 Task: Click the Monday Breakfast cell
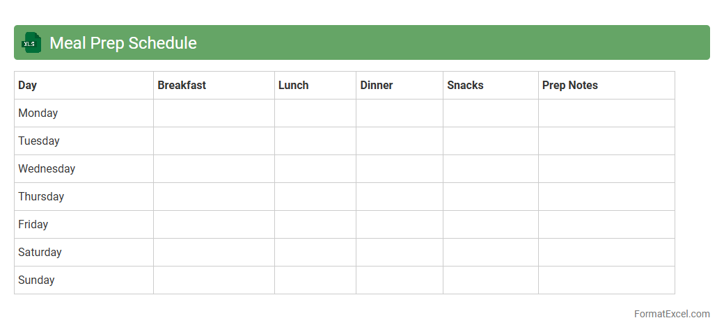[214, 113]
